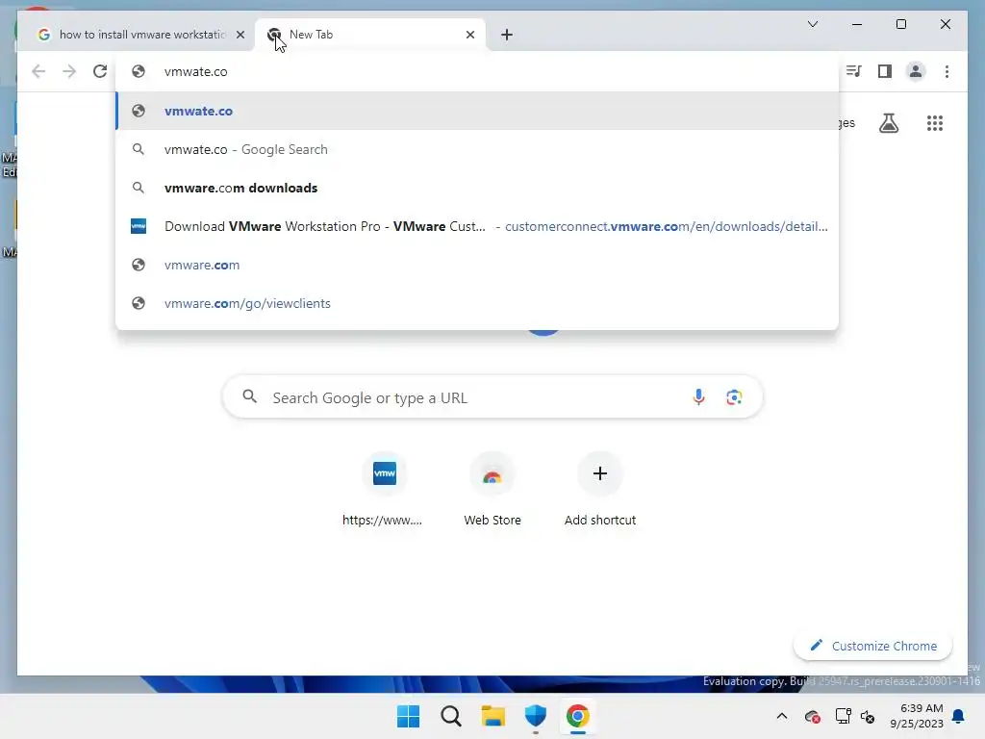Click the 'Search Google or type a URL' box

point(492,397)
